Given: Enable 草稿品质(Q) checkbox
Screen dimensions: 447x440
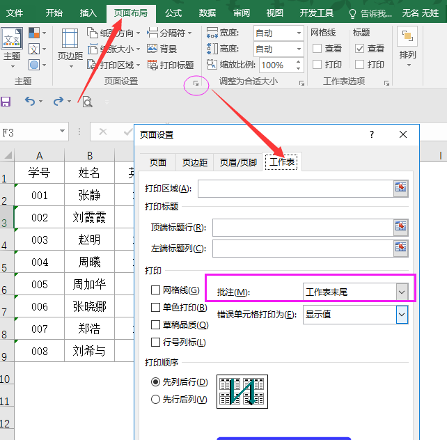Looking at the screenshot, I should click(x=155, y=325).
